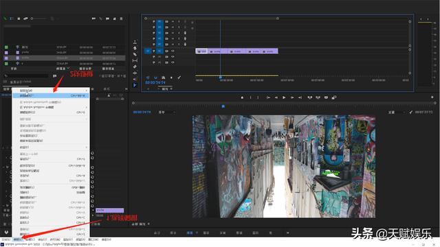Click Add Marker in program monitor

(242, 97)
